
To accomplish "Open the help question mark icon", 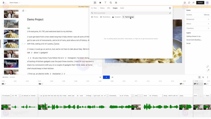I will 208,71.
